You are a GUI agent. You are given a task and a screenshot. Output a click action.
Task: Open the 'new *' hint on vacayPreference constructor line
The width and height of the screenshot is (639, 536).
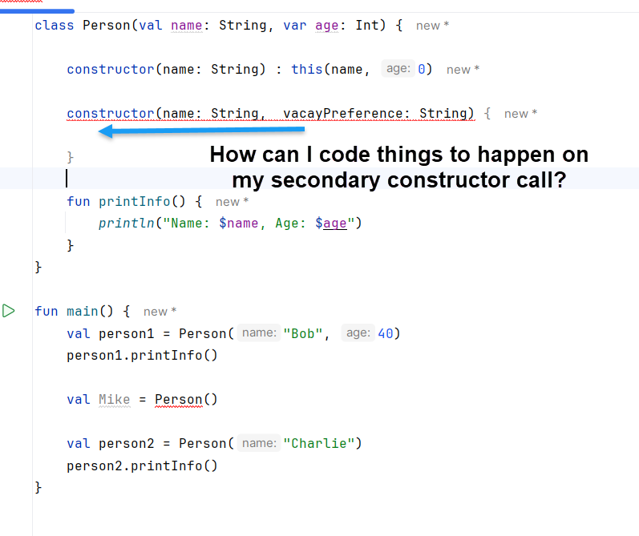point(521,114)
